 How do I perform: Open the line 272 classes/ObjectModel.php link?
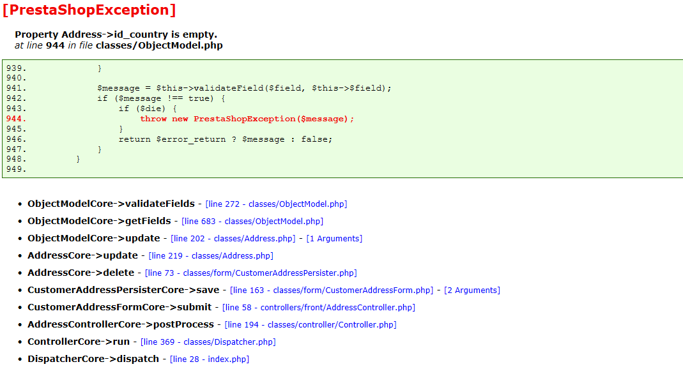[276, 204]
